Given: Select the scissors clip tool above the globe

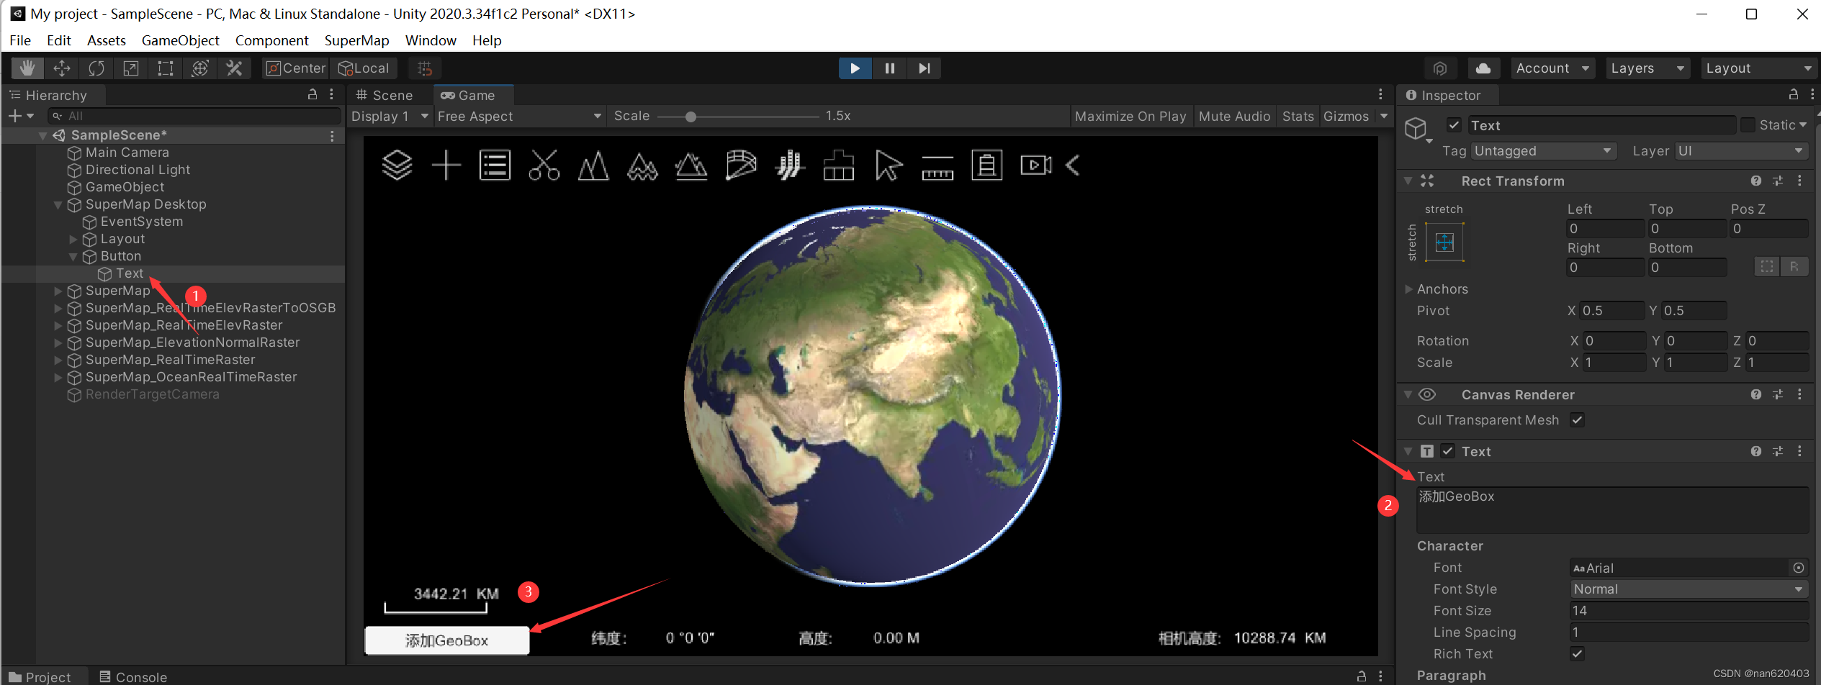Looking at the screenshot, I should click(x=544, y=165).
